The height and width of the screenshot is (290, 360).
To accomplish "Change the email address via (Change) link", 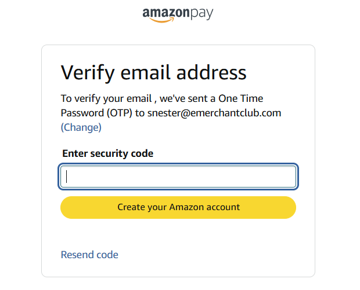I will (x=81, y=127).
